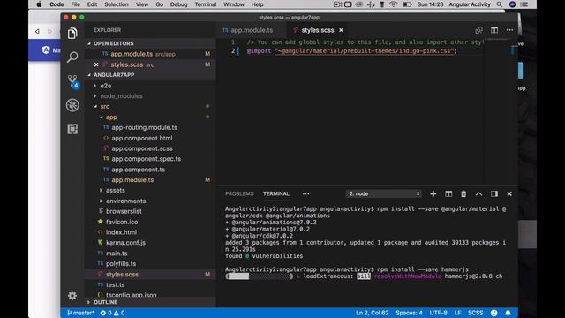Close styles.scss under Open Editors
Image resolution: width=565 pixels, height=318 pixels.
tap(96, 64)
